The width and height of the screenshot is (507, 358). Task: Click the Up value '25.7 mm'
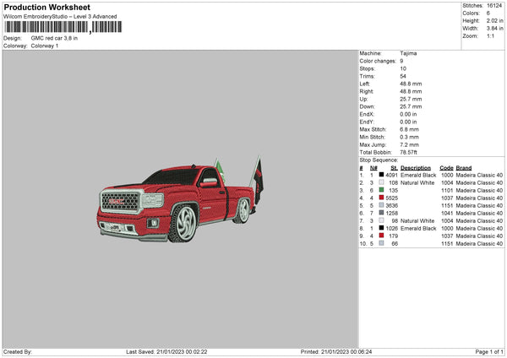[x=411, y=99]
